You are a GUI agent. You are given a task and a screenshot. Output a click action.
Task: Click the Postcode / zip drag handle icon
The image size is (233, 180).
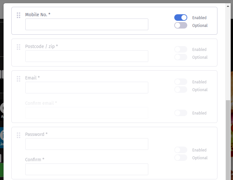[18, 47]
